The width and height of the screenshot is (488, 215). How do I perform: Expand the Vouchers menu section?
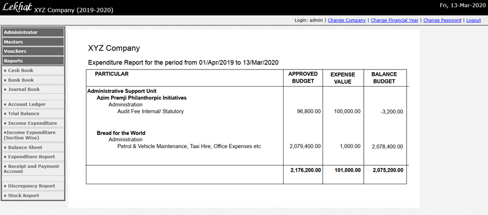pos(33,51)
